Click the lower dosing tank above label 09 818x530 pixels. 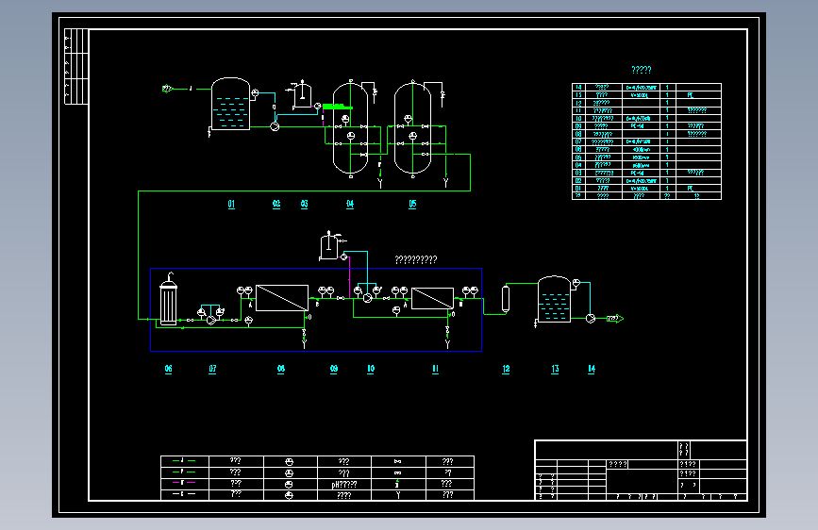pyautogui.click(x=328, y=245)
